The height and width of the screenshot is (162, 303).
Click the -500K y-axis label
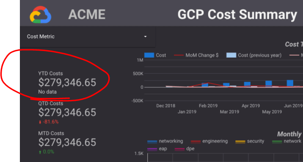[x=137, y=101]
